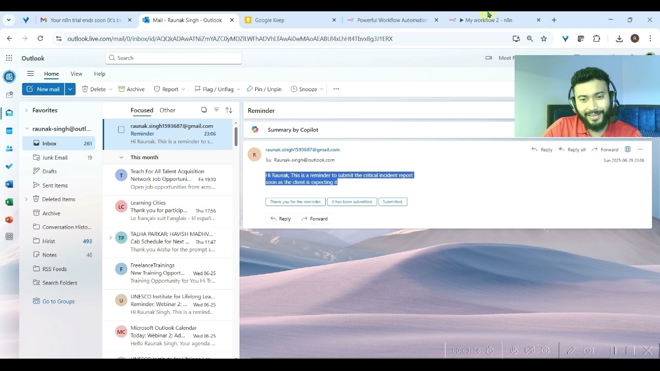Image resolution: width=660 pixels, height=371 pixels.
Task: Collapse the raunak-singh@outlook account folder tree
Action: tap(26, 129)
